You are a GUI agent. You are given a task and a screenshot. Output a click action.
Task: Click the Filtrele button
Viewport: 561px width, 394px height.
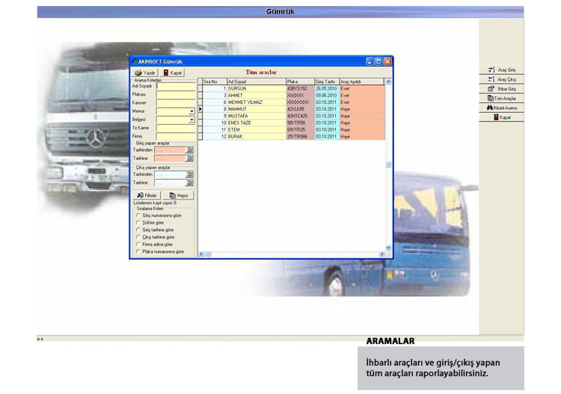click(147, 195)
